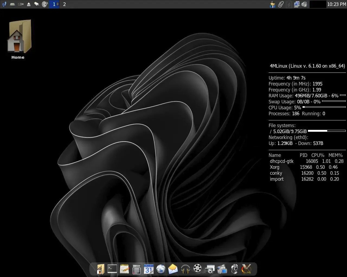
Task: Click the Xorg process row
Action: point(304,167)
